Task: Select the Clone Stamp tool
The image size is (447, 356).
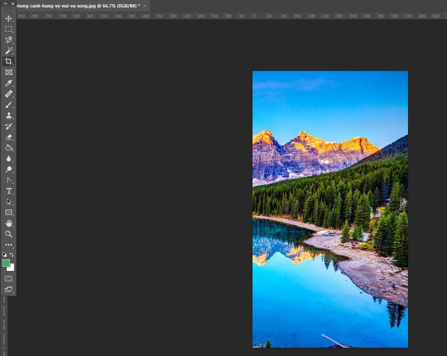Action: (x=9, y=115)
